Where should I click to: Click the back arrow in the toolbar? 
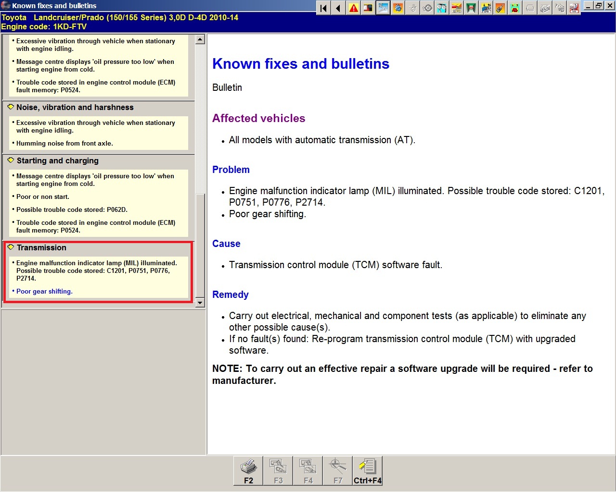point(339,8)
